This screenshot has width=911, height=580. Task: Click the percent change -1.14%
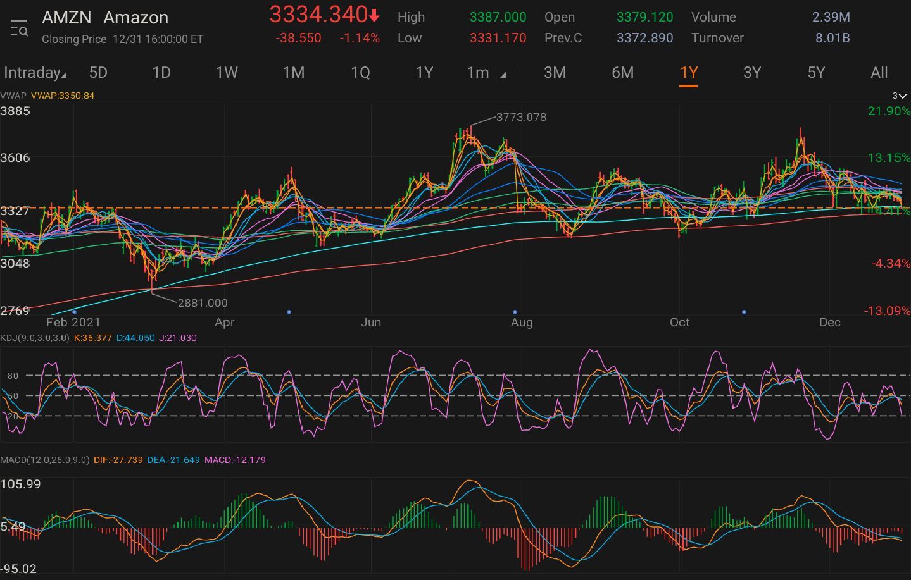pyautogui.click(x=360, y=38)
